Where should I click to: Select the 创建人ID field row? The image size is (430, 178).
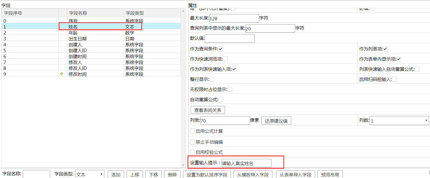pyautogui.click(x=91, y=50)
